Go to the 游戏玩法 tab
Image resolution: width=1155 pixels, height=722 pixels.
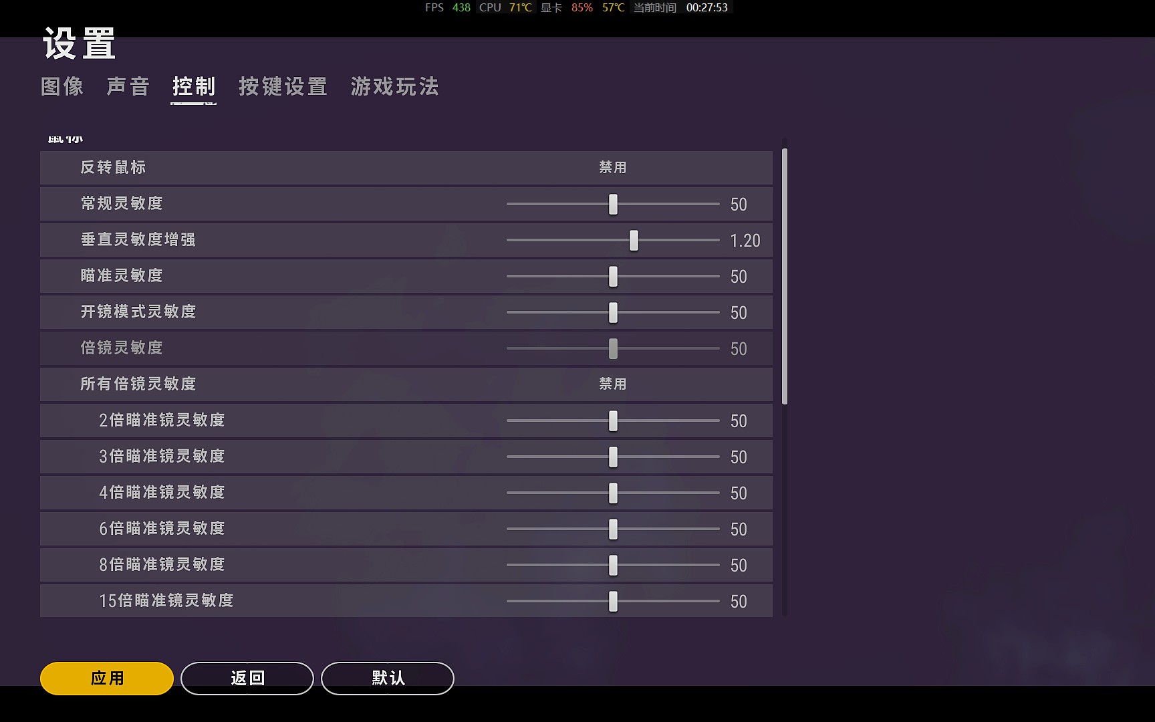pyautogui.click(x=394, y=87)
